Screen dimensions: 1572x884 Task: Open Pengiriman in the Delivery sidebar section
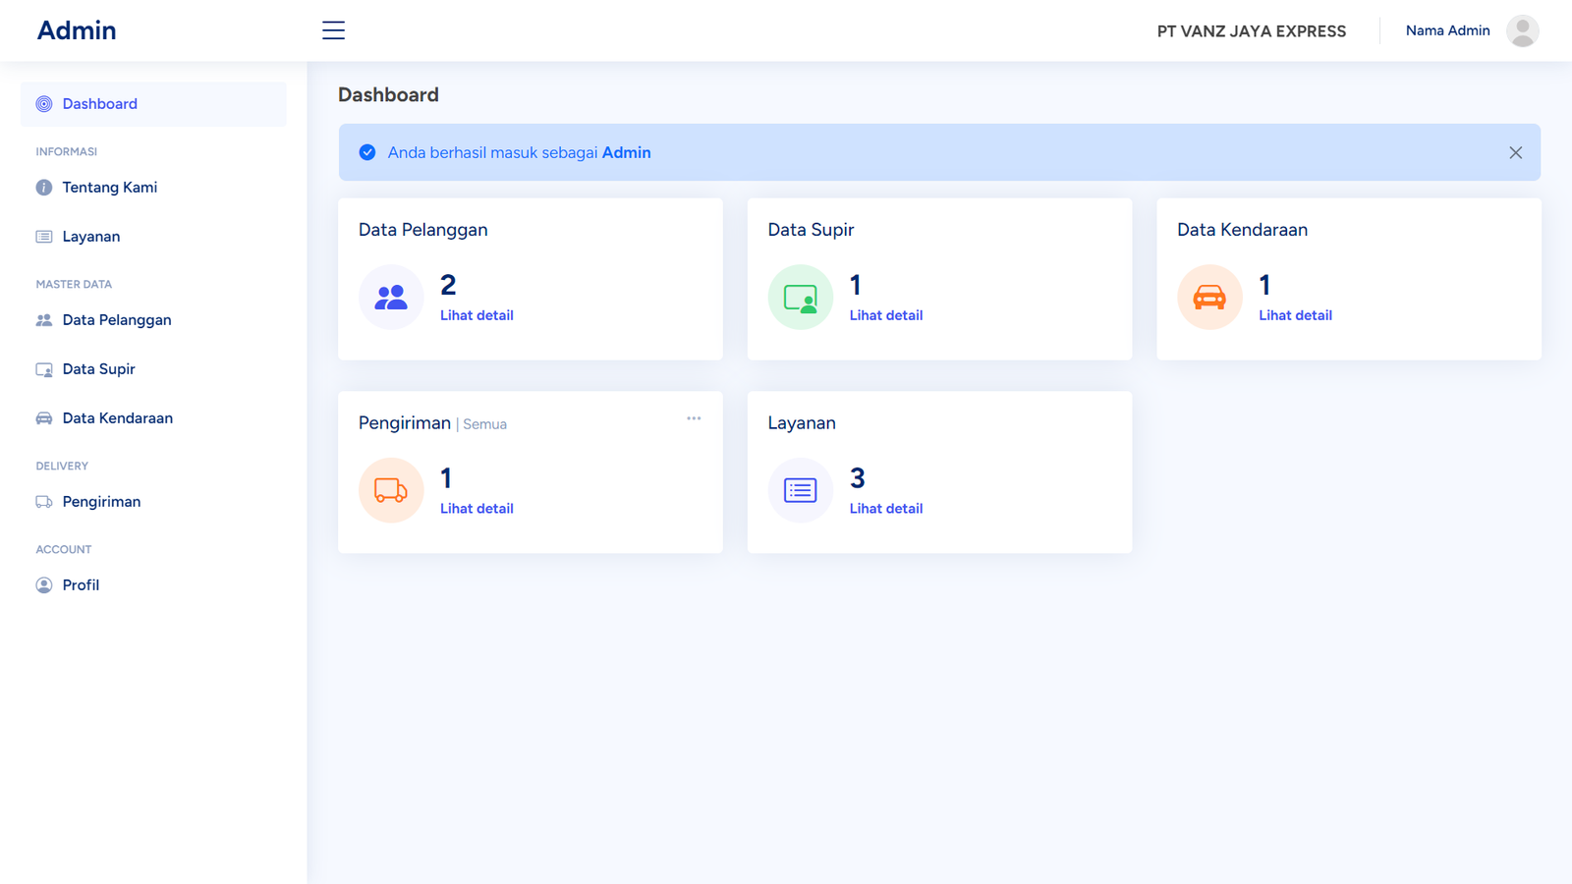[101, 502]
